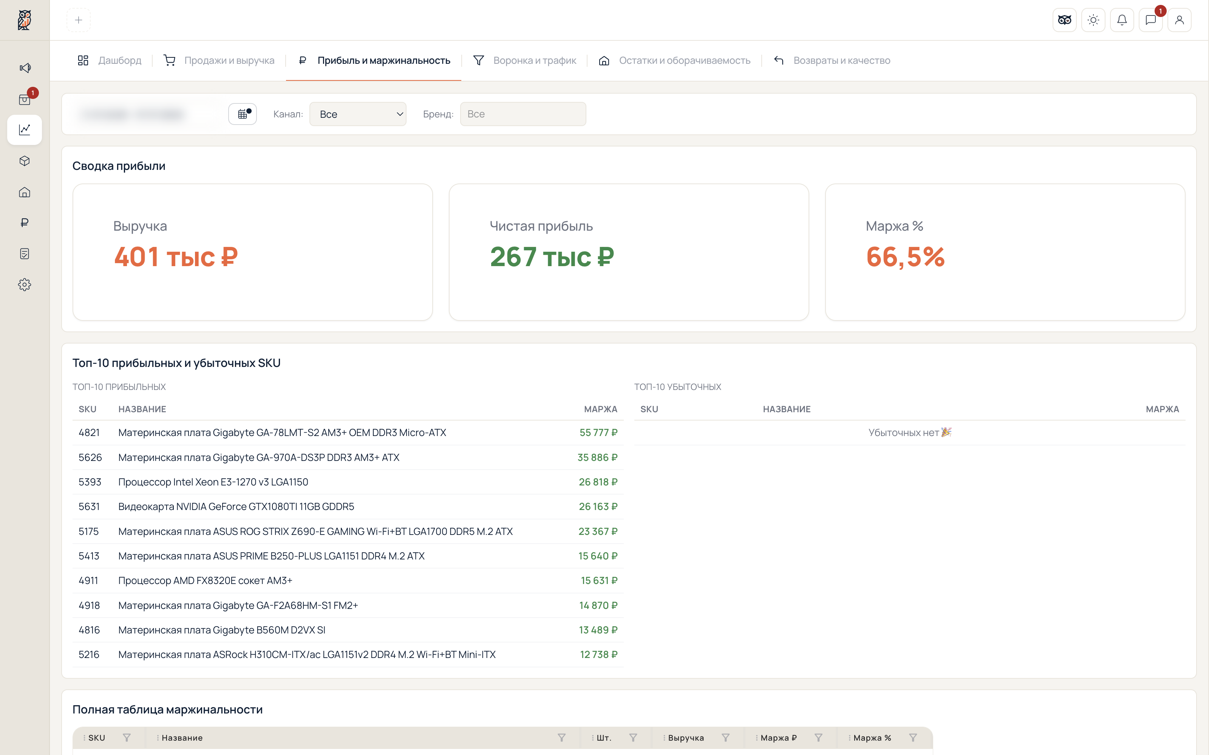This screenshot has height=755, width=1209.
Task: Open the calendar date picker button
Action: click(243, 114)
